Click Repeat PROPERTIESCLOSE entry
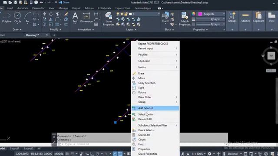This screenshot has height=156, width=278. [156, 44]
